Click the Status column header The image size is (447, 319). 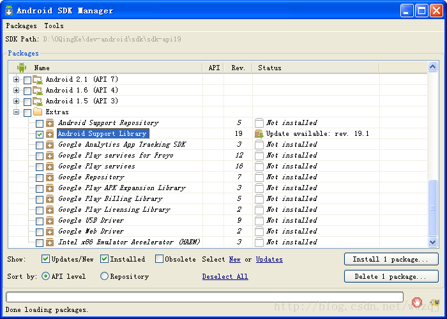pos(316,68)
